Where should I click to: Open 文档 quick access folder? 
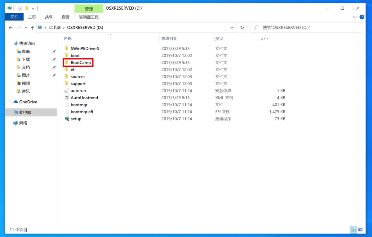pos(26,67)
